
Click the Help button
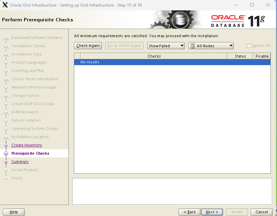click(x=14, y=212)
